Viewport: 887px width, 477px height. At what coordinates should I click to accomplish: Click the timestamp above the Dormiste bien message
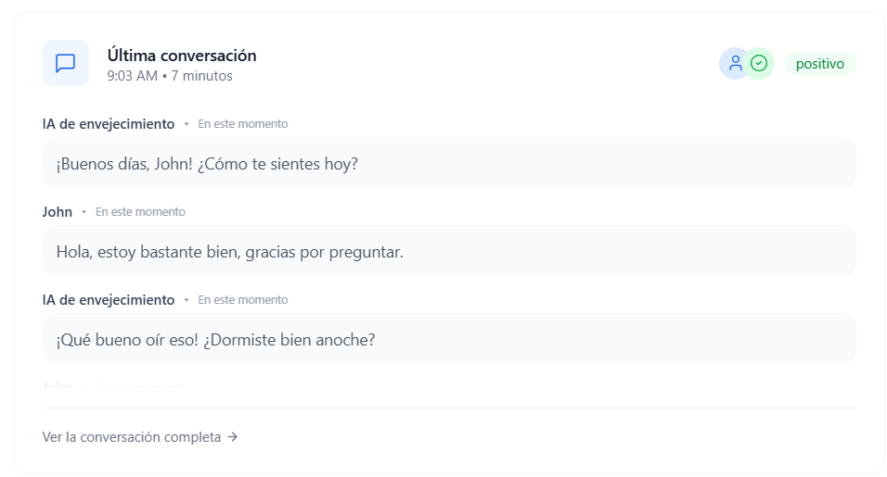(x=243, y=300)
